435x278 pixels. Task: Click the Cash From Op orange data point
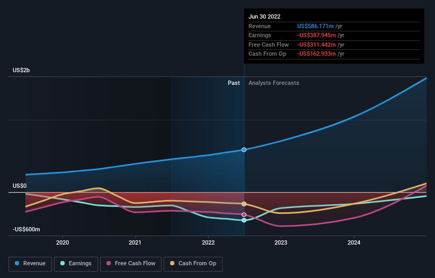[x=244, y=204]
